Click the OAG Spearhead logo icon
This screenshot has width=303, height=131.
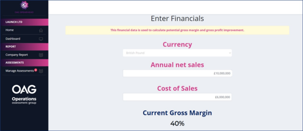click(24, 5)
